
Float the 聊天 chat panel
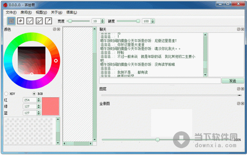point(238,29)
